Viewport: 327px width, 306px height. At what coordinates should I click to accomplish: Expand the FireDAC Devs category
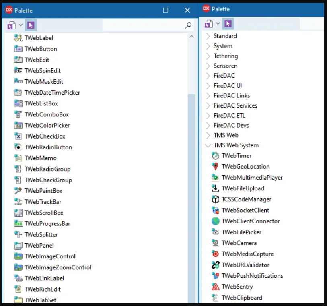208,126
